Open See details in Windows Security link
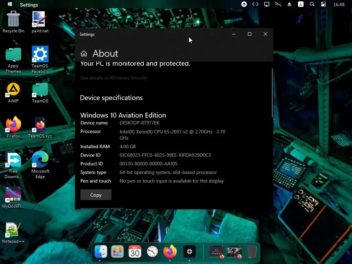 pyautogui.click(x=114, y=78)
